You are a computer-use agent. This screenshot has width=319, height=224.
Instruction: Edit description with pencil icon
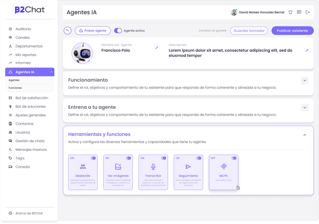(x=307, y=50)
